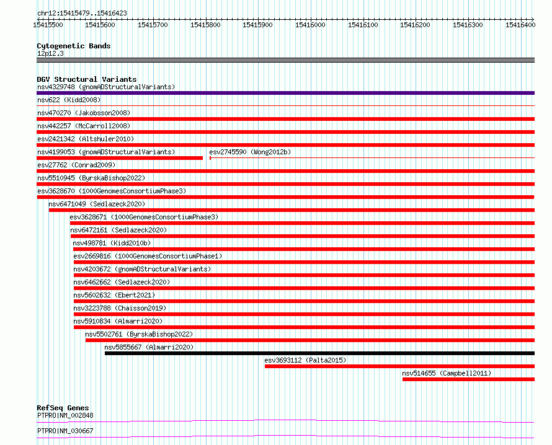Click ruler position 15415600
The width and height of the screenshot is (552, 445).
coord(100,25)
